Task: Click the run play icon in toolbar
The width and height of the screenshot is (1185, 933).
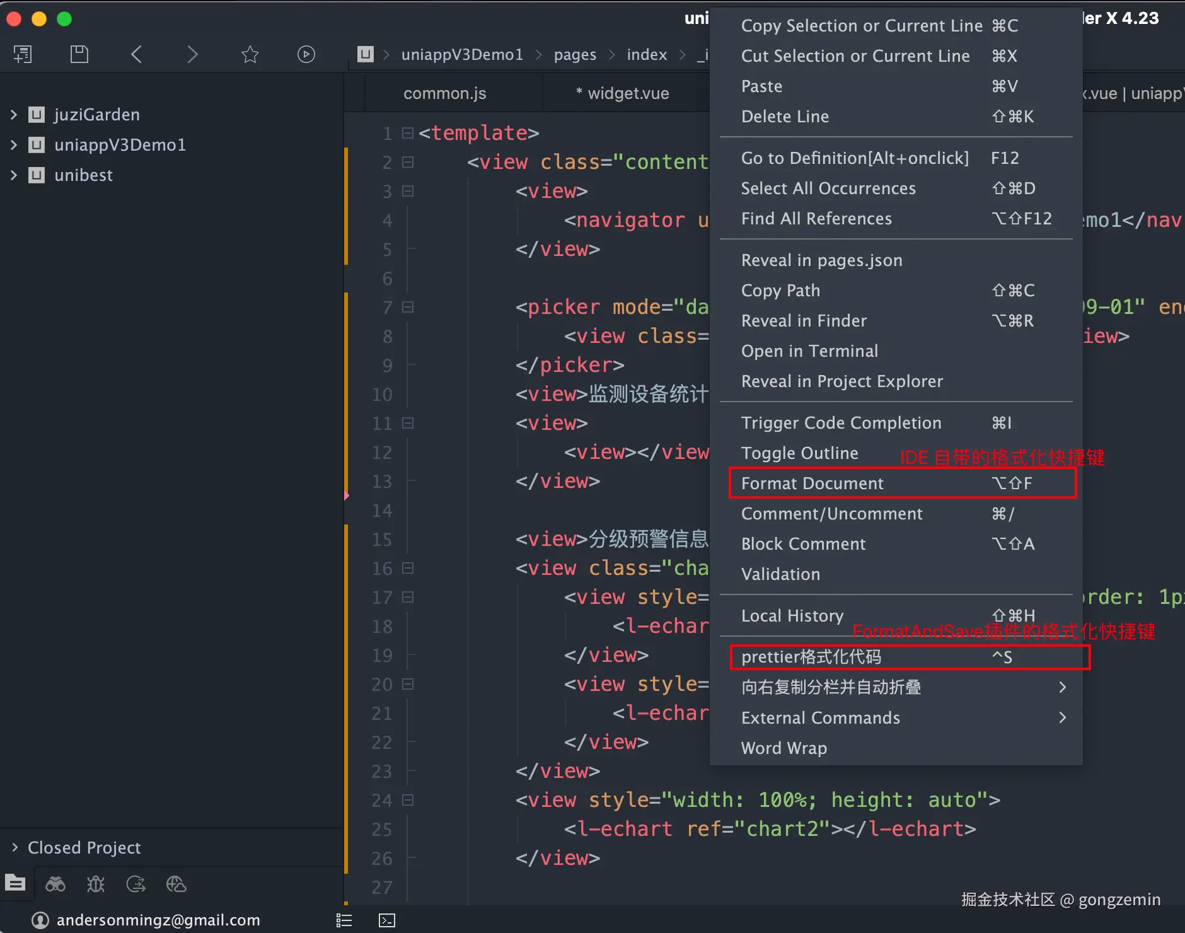Action: 306,54
